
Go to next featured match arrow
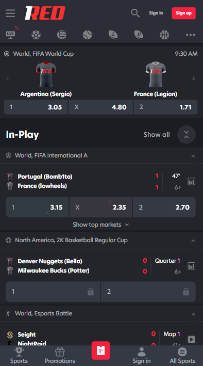pyautogui.click(x=194, y=78)
